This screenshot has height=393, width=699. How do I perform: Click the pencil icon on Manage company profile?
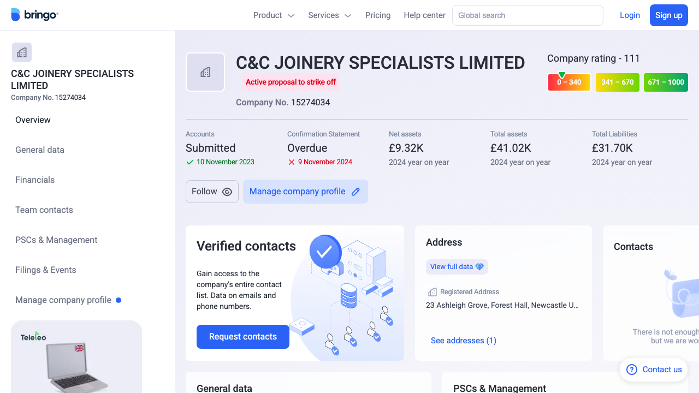tap(356, 192)
